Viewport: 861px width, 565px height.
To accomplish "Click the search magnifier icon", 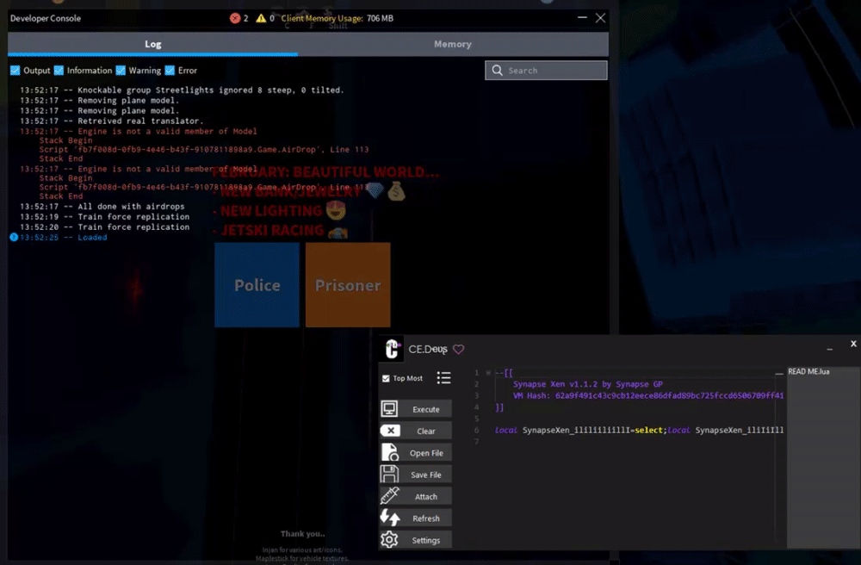I will coord(498,71).
